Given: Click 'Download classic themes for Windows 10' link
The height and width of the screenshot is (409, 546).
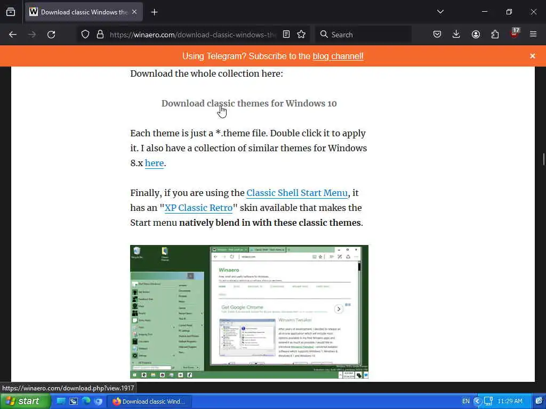Looking at the screenshot, I should (249, 103).
